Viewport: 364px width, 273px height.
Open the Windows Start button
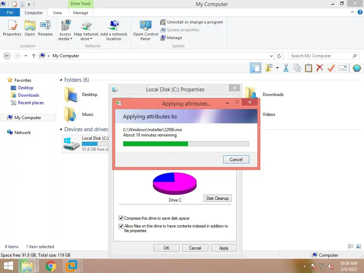pos(9,266)
